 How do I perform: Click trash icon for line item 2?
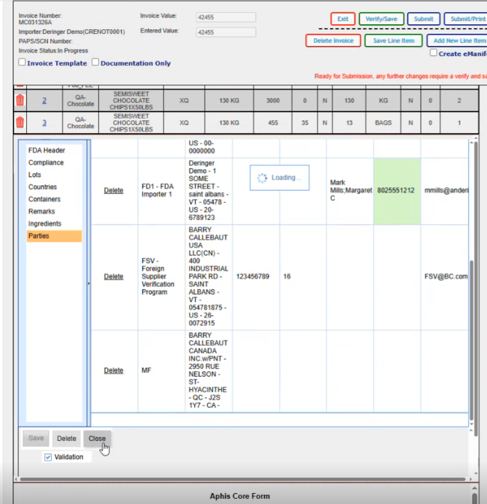pos(20,101)
